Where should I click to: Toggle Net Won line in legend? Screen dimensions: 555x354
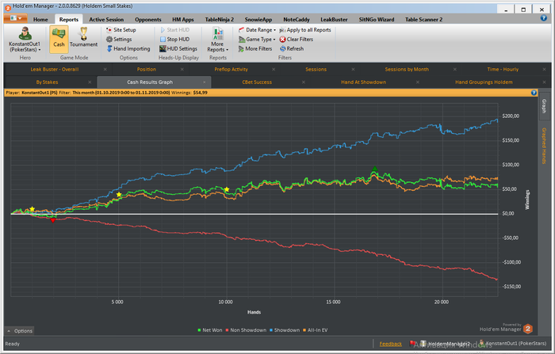[x=210, y=330]
